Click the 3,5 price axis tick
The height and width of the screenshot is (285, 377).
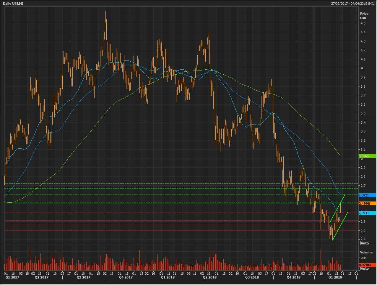tap(363, 113)
